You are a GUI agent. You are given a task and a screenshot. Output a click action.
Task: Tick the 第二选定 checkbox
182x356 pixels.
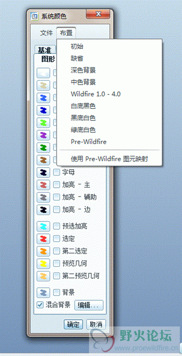pyautogui.click(x=56, y=251)
